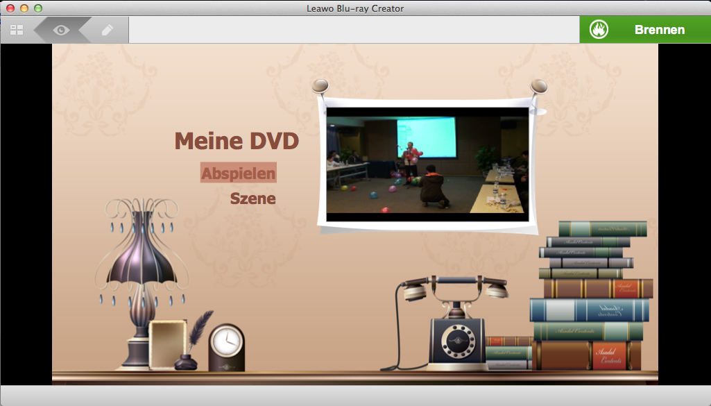Screen dimensions: 711x406
Task: Click the Leawo Blu-ray Creator window title
Action: click(x=355, y=8)
